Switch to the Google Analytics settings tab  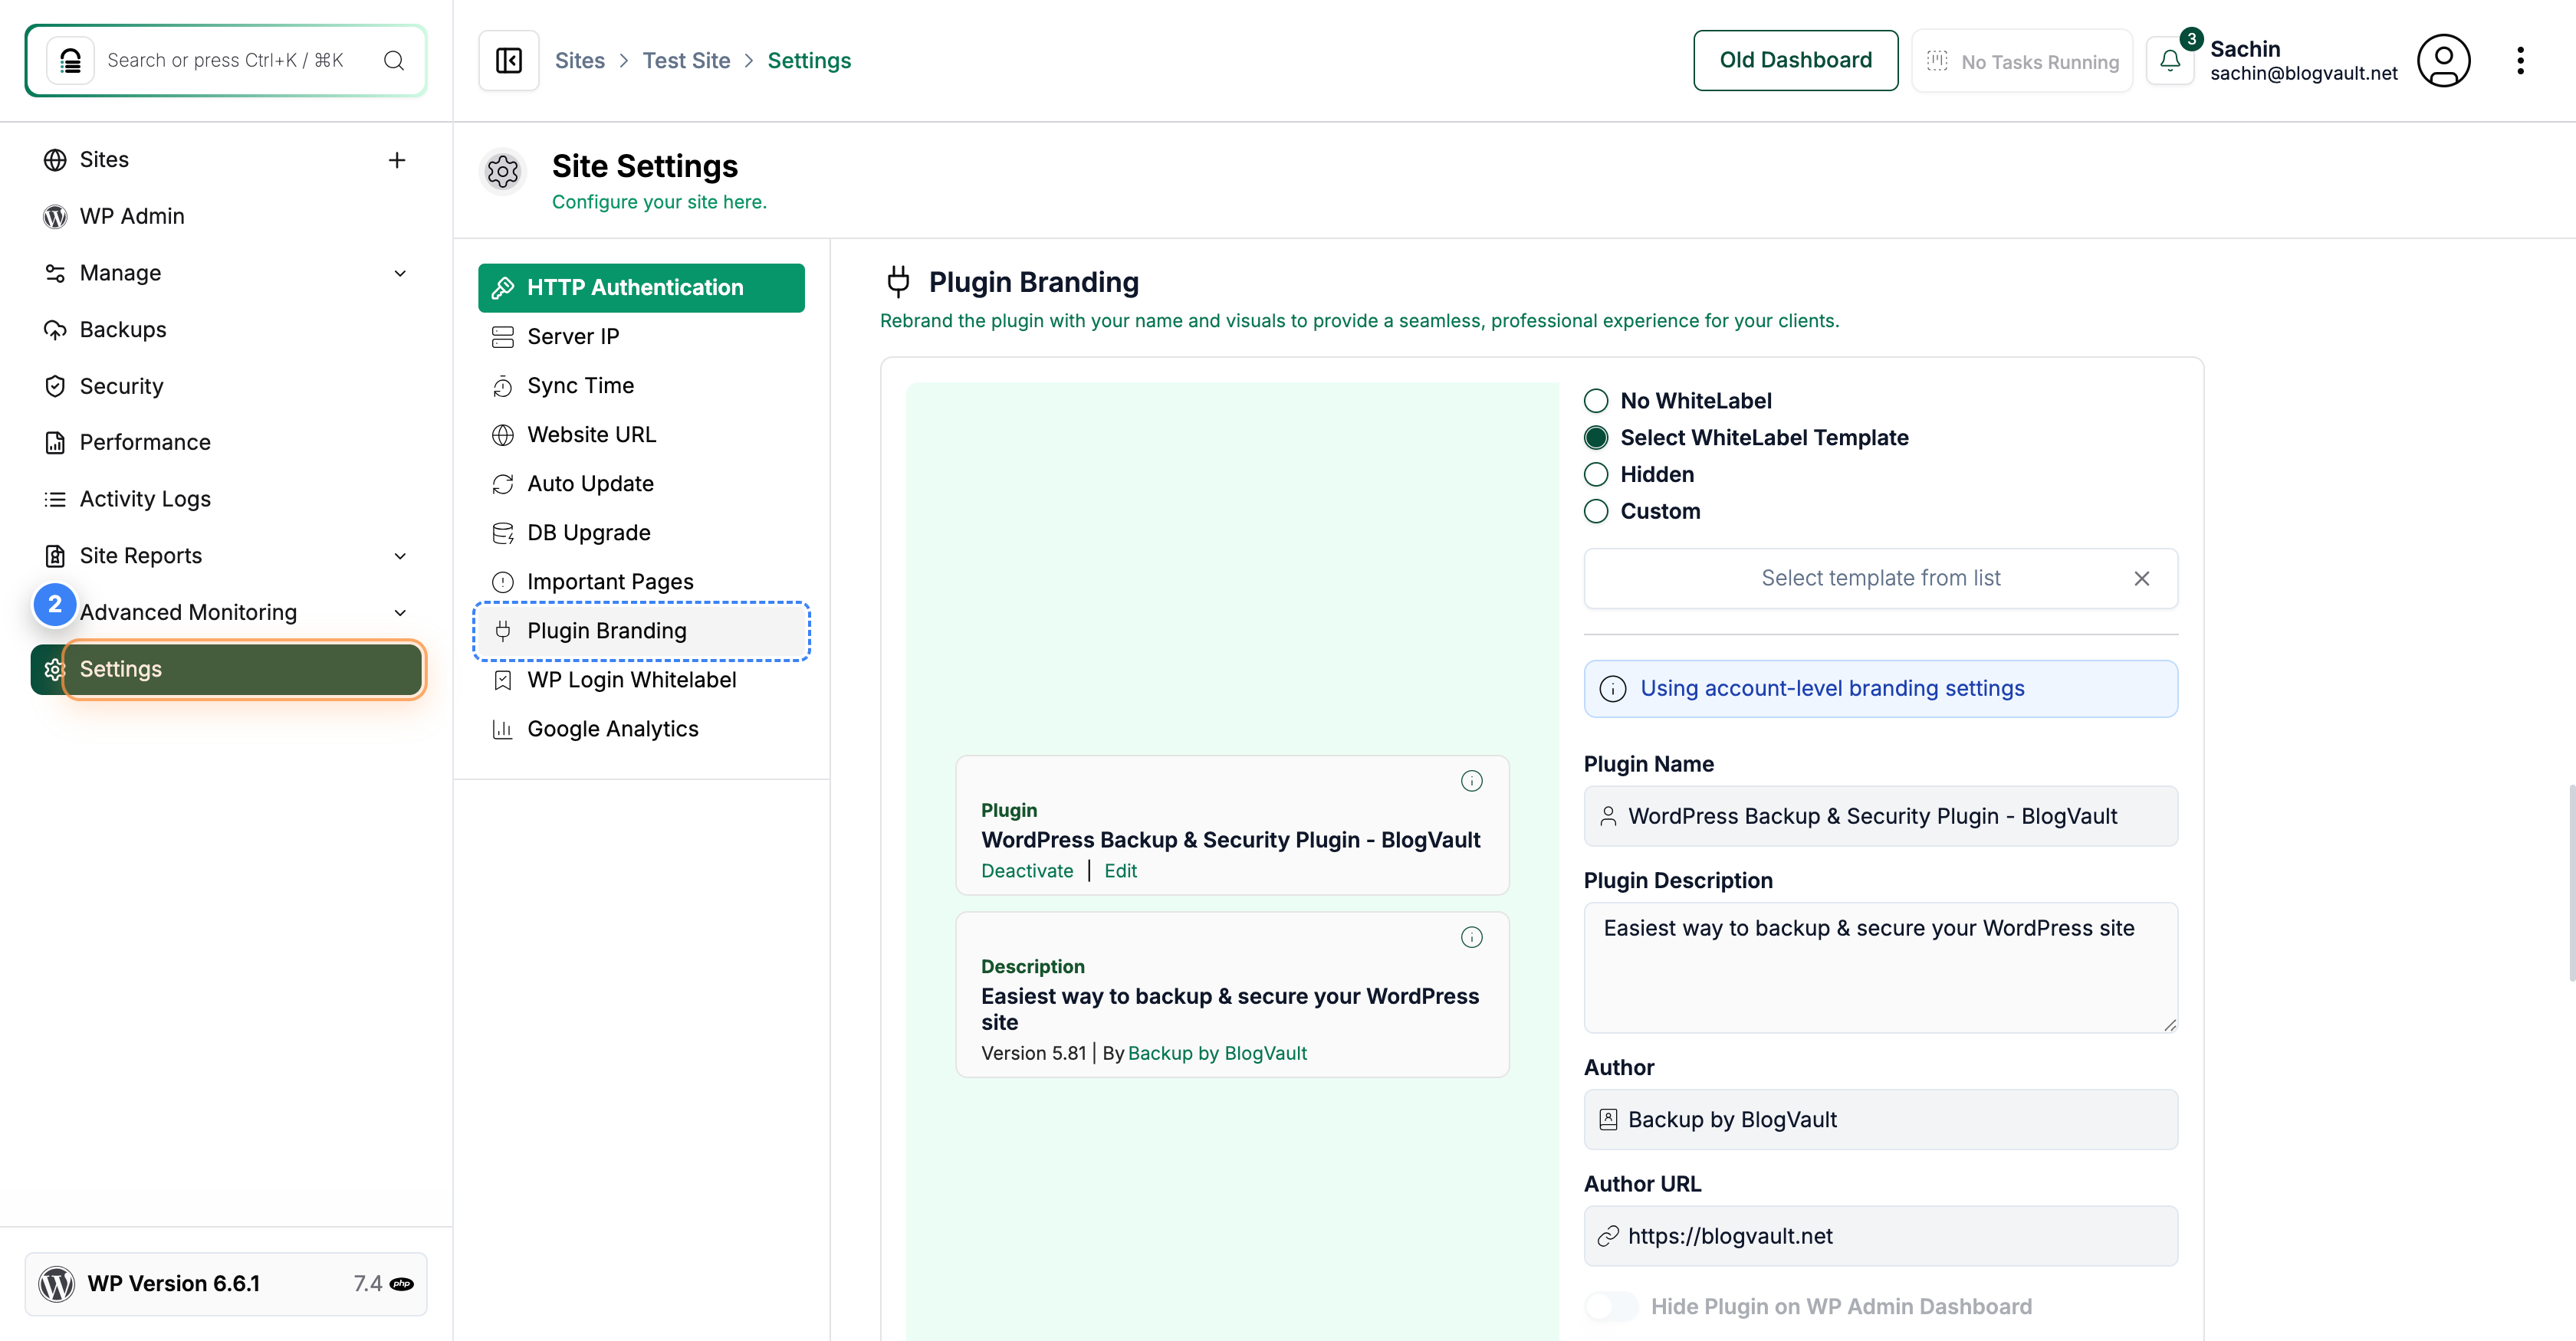(613, 729)
